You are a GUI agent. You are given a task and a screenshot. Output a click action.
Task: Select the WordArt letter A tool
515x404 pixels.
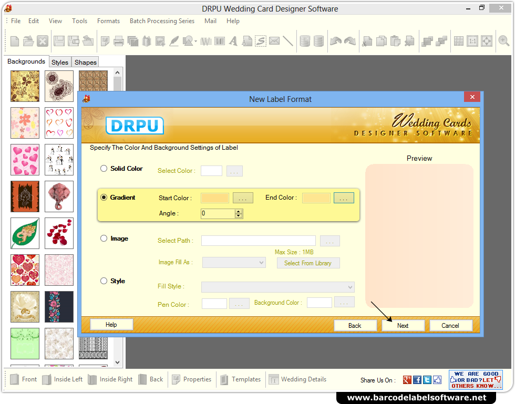click(233, 42)
